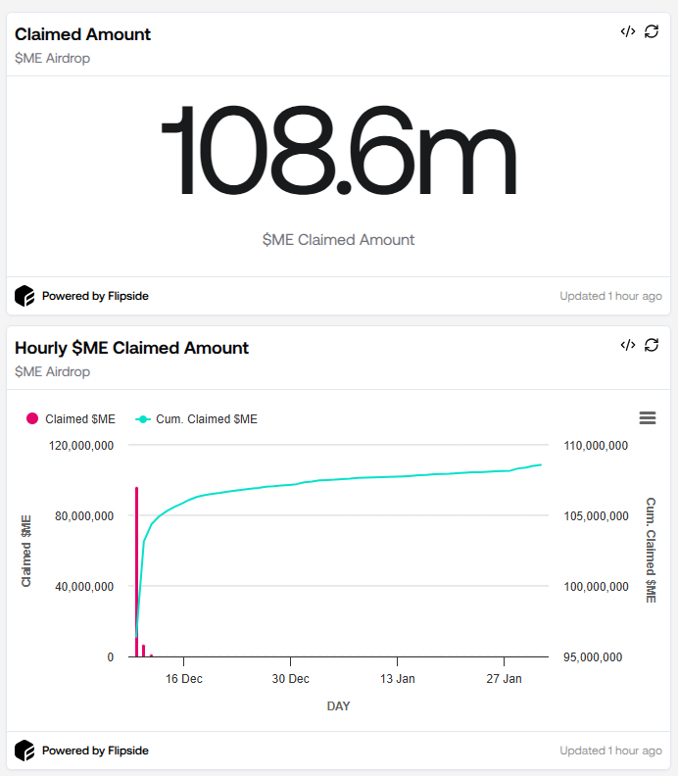
Task: Toggle the Claimed $ME legend series
Action: tap(80, 419)
